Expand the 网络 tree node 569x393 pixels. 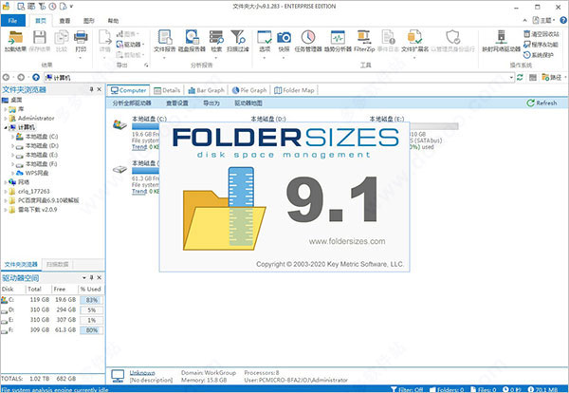pos(6,182)
